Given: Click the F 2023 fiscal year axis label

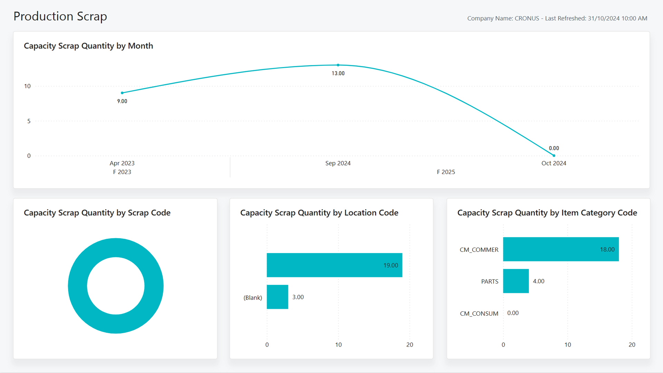Looking at the screenshot, I should pos(122,172).
